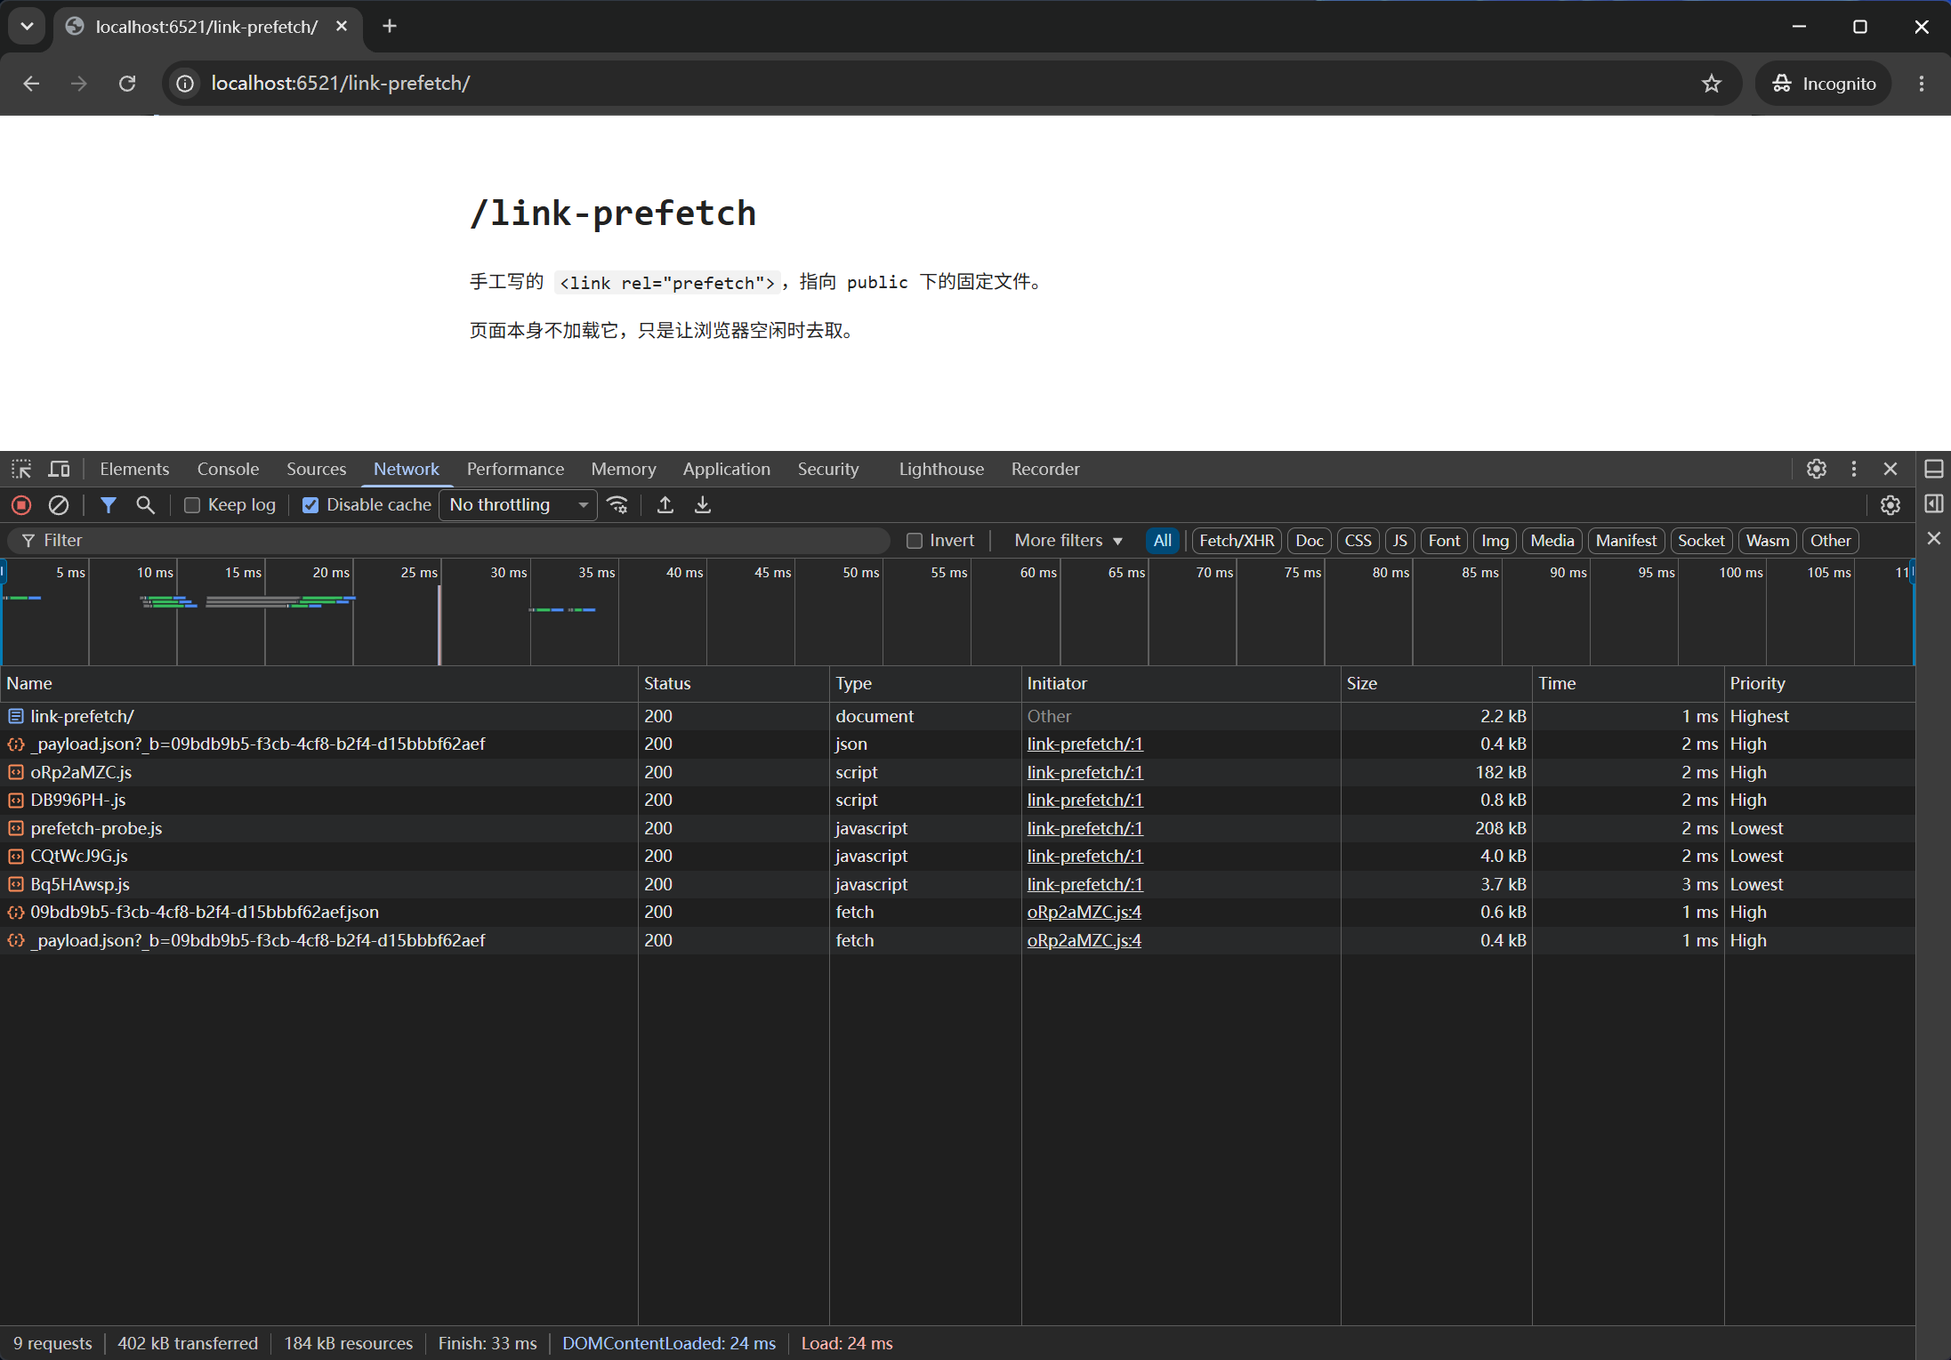Viewport: 1951px width, 1360px height.
Task: Open the Performance tab
Action: 516,469
